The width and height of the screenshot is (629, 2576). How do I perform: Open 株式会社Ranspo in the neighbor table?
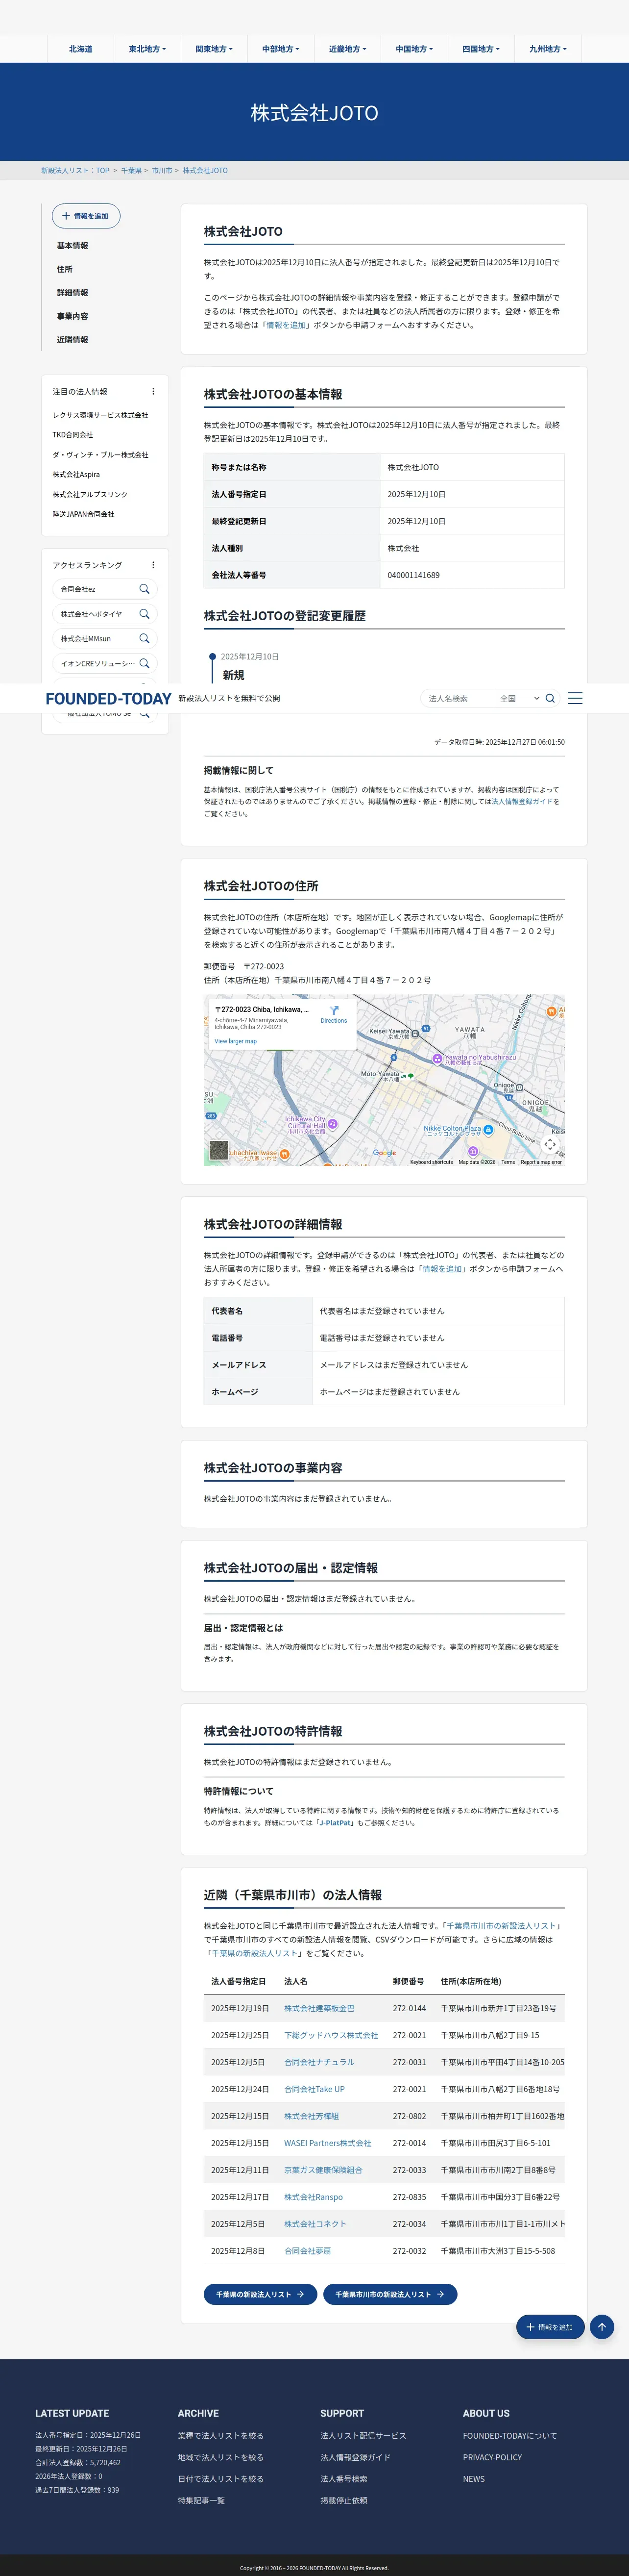[x=314, y=2197]
